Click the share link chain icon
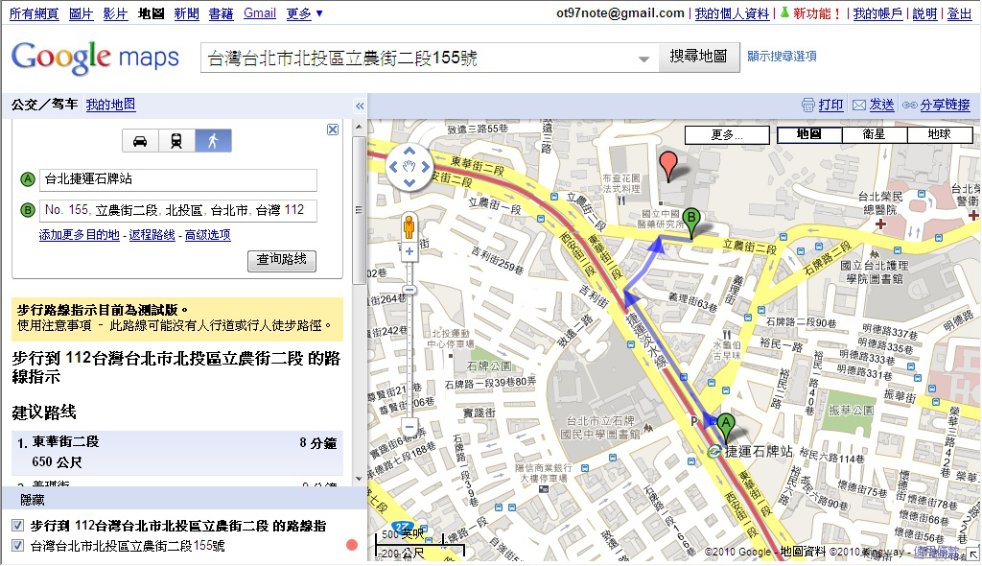Image resolution: width=982 pixels, height=566 pixels. 910,106
